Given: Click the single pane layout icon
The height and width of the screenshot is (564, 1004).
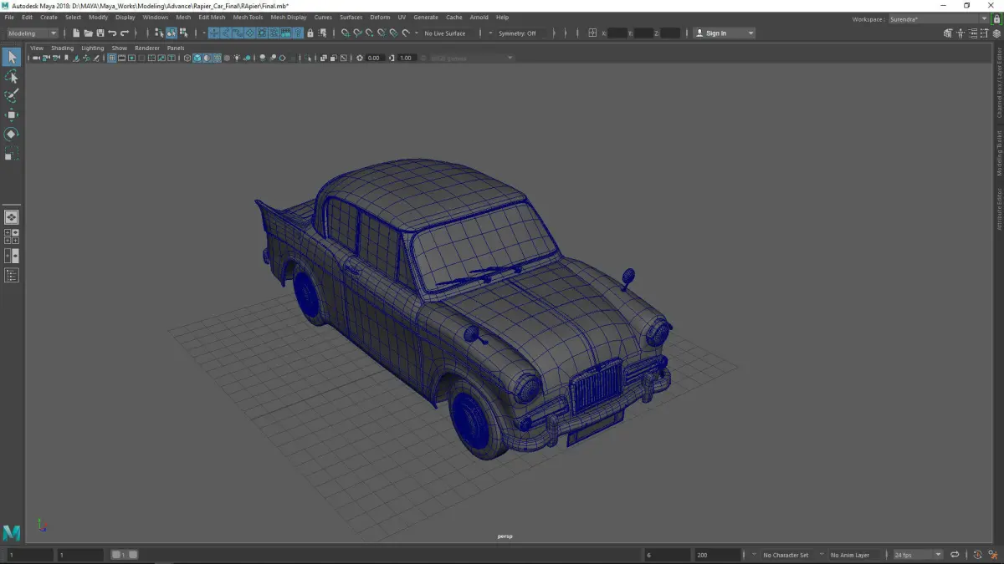Looking at the screenshot, I should pos(12,217).
